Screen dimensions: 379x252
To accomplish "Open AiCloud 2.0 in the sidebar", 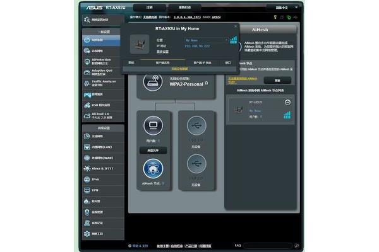I will (x=103, y=116).
